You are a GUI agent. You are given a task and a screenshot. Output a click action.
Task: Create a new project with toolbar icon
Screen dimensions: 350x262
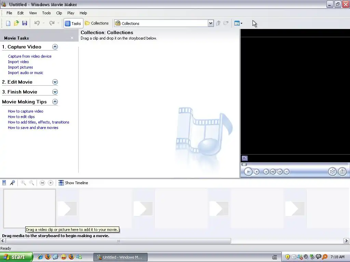pos(8,23)
